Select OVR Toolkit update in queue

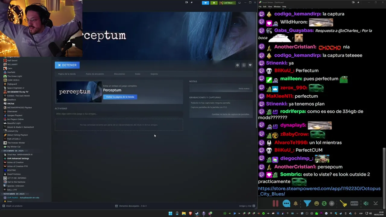[23, 198]
